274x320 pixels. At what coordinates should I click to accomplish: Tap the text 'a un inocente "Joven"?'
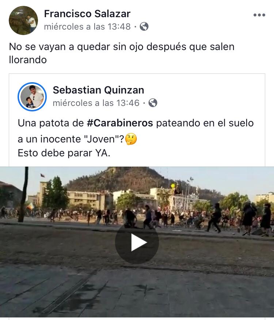point(71,139)
